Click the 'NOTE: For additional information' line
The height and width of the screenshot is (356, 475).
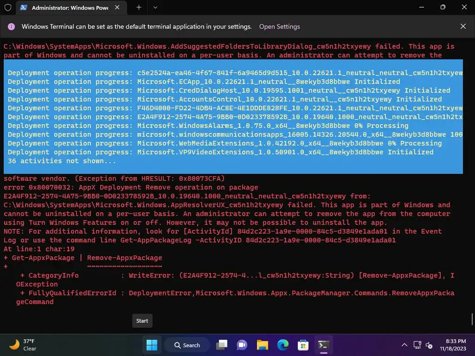pyautogui.click(x=223, y=231)
